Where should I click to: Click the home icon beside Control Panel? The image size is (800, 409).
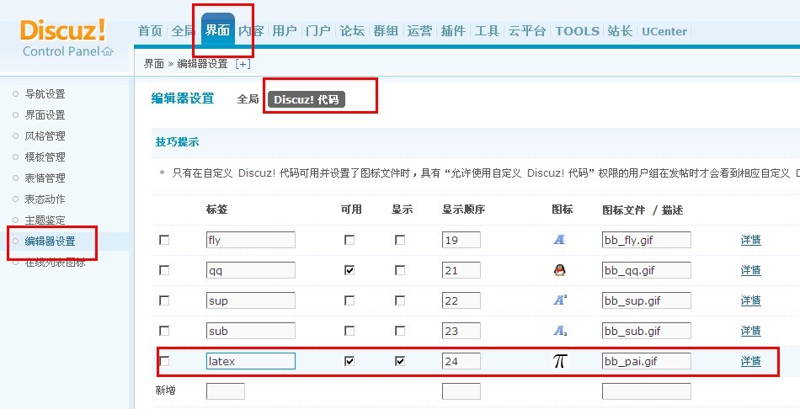click(x=108, y=51)
